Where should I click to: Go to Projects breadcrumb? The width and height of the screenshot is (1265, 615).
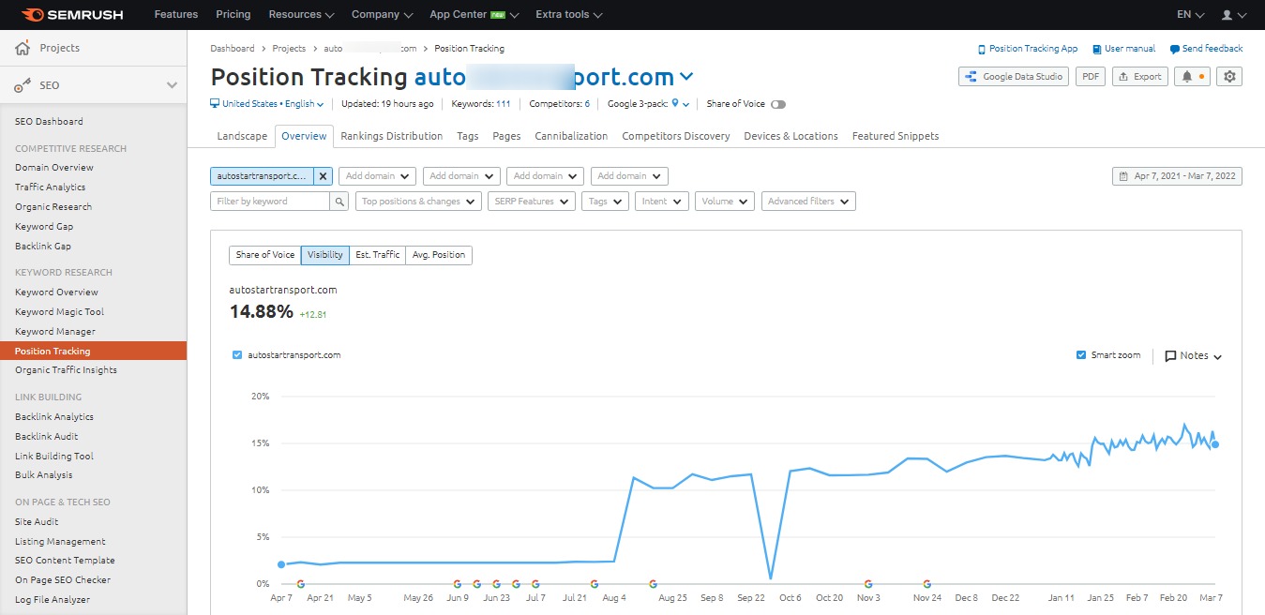pyautogui.click(x=289, y=49)
